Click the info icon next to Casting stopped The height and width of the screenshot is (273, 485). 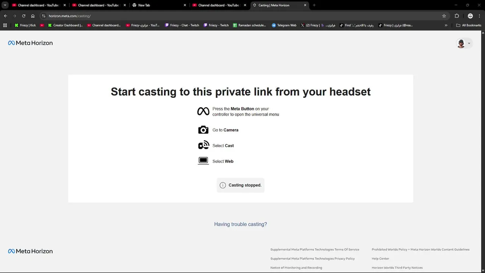(223, 185)
